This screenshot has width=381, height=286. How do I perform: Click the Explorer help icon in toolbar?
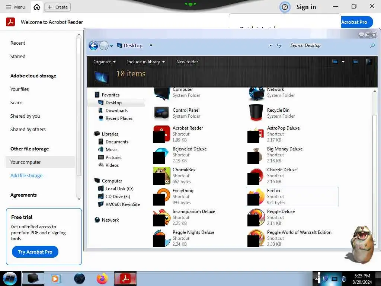tap(369, 62)
